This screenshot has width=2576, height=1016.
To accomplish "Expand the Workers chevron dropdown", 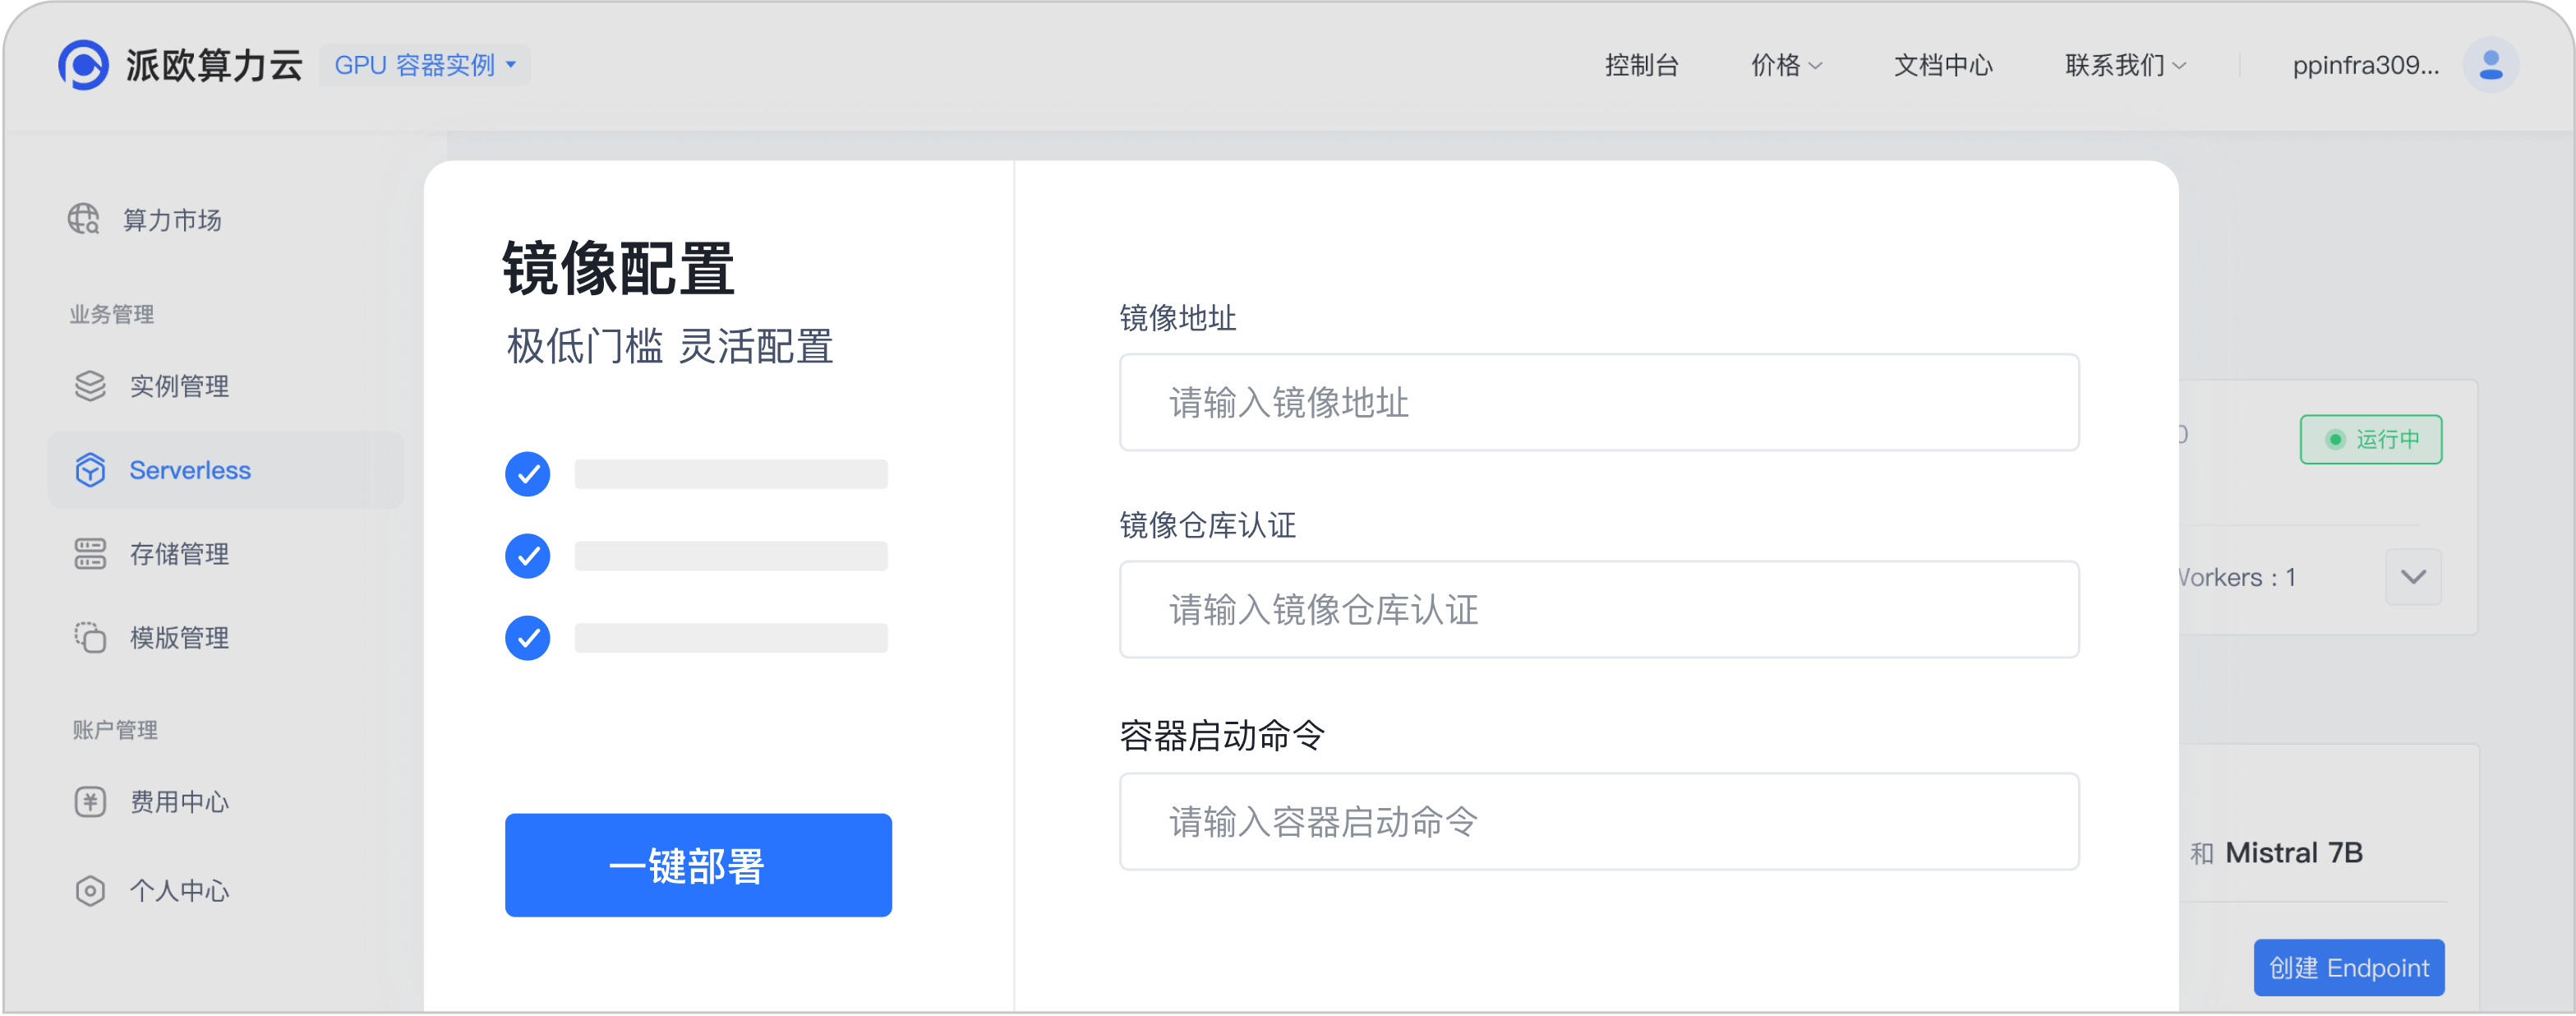I will click(x=2413, y=577).
